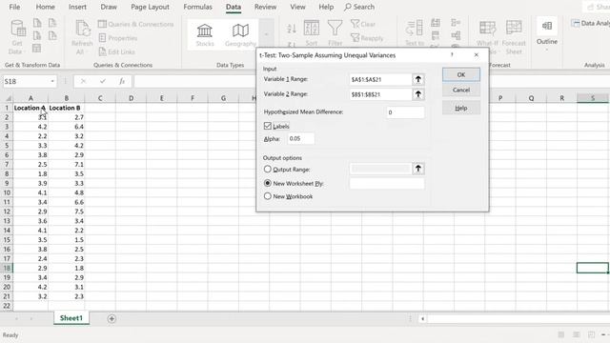Click Hypothesized Mean Difference field
The height and width of the screenshot is (343, 610).
pyautogui.click(x=405, y=112)
